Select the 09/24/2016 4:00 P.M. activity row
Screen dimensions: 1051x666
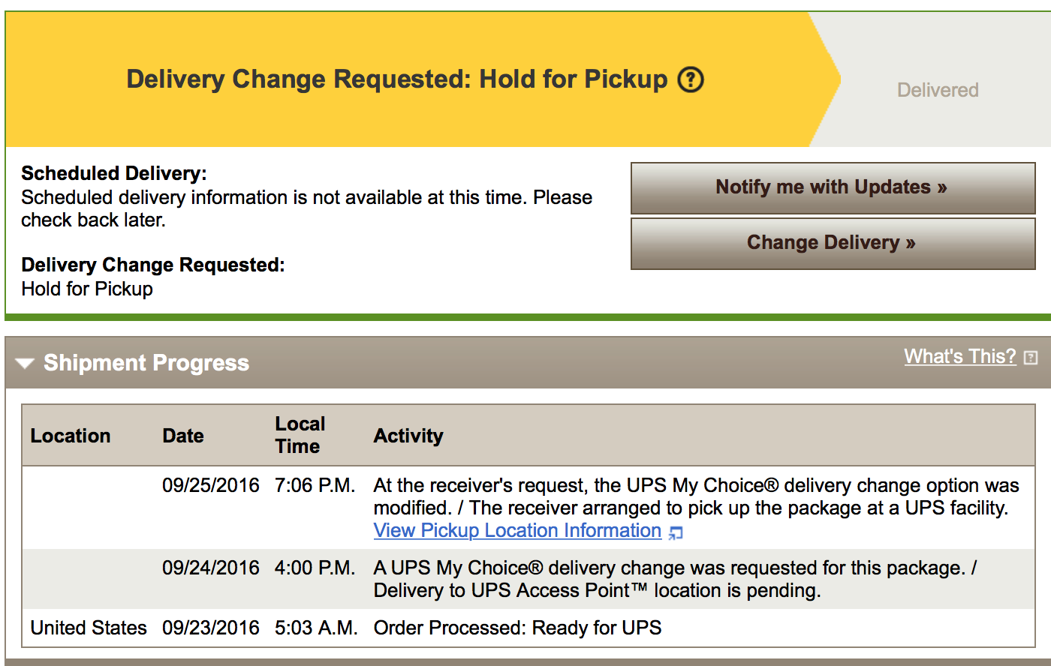pyautogui.click(x=529, y=579)
